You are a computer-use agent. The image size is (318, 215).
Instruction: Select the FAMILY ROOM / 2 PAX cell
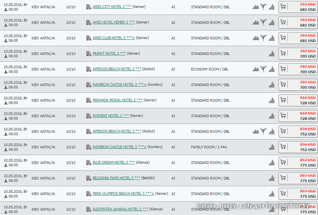(x=209, y=148)
